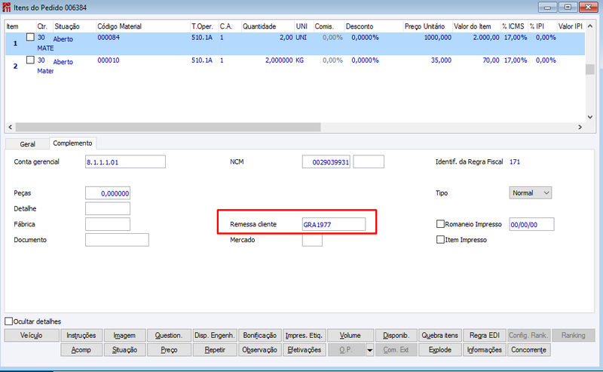Click the Conta gerencial field
The width and height of the screenshot is (603, 372).
coord(125,161)
